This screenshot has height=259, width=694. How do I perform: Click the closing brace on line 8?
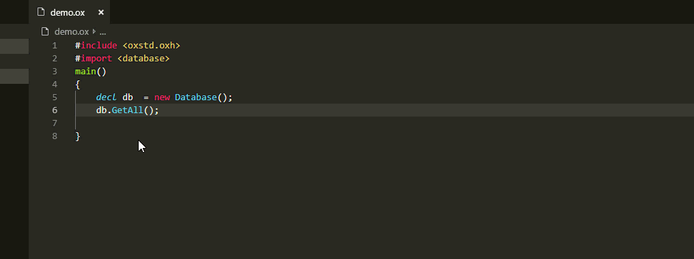77,136
